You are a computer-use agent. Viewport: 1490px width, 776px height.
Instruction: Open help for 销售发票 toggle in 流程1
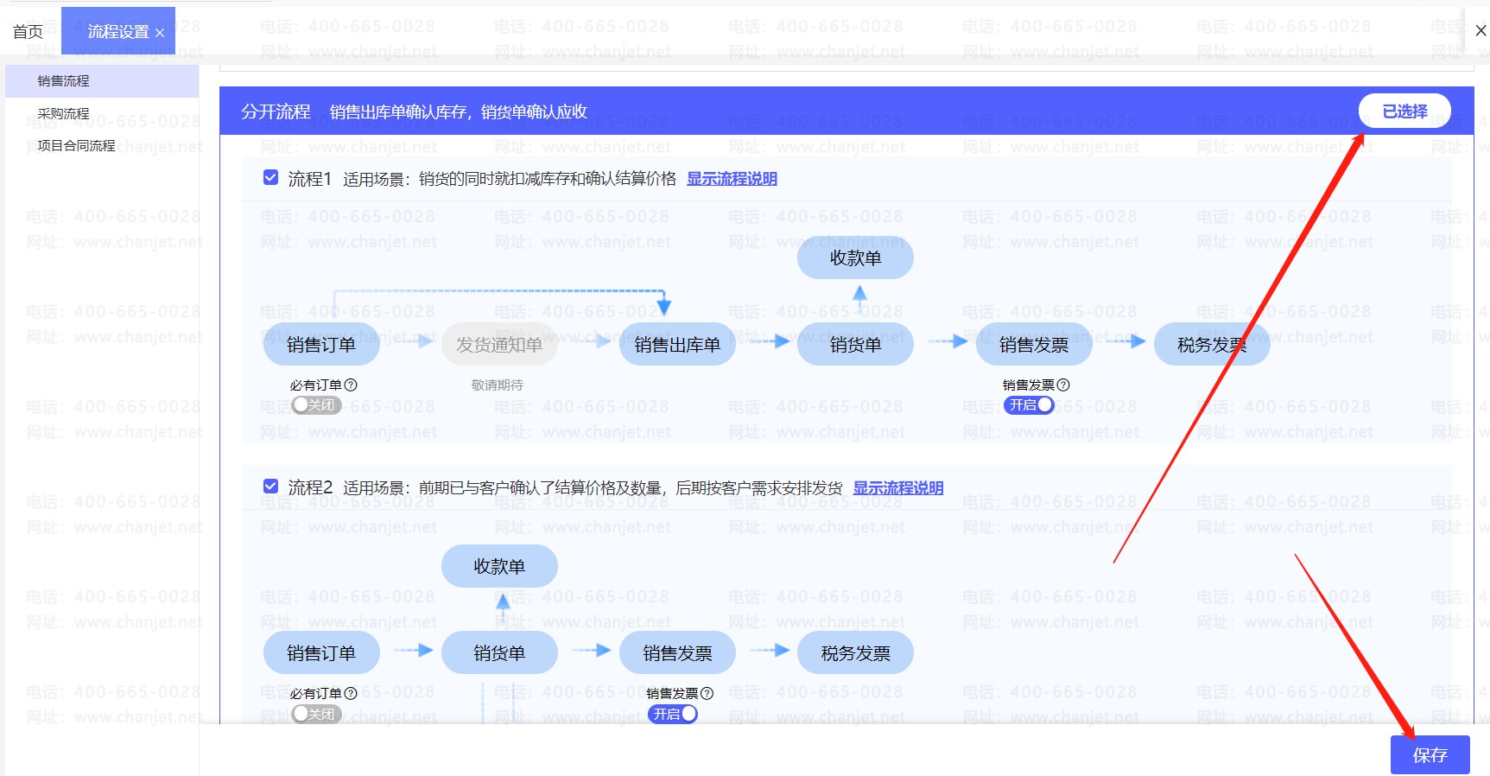click(1063, 385)
